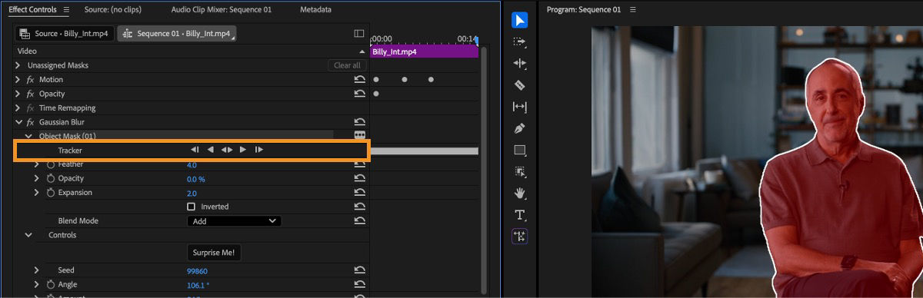Viewport: 923px width, 298px height.
Task: Expand Time Remapping effect
Action: (18, 108)
